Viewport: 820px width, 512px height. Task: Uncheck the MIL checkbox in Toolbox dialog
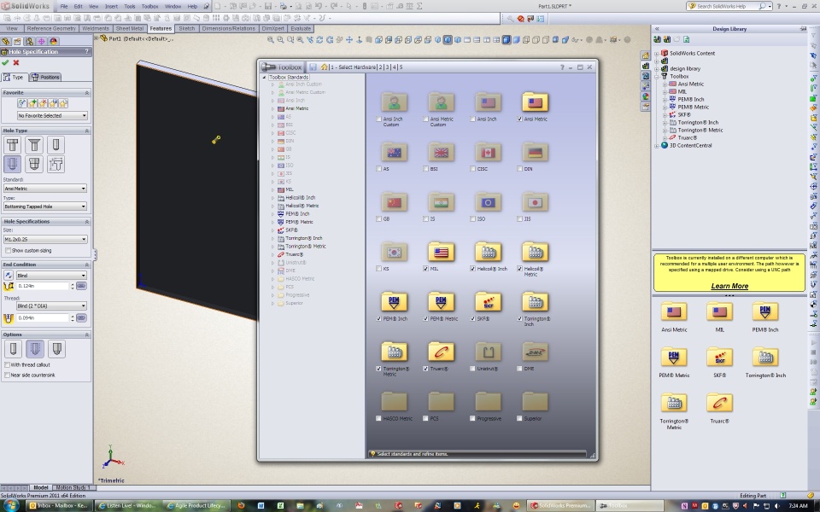coord(425,269)
